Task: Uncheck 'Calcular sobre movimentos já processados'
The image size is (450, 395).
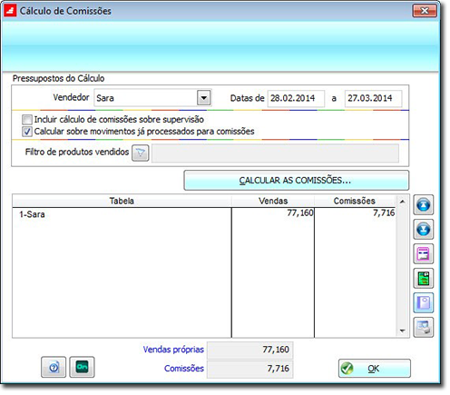Action: 27,132
